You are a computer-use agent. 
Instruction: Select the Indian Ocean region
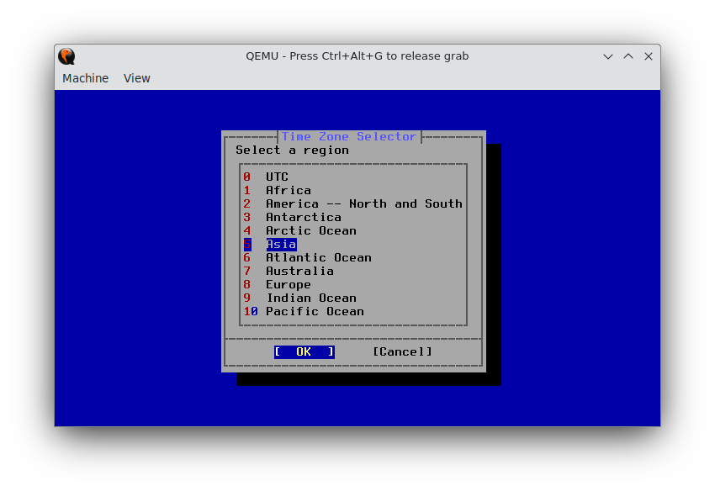(311, 298)
